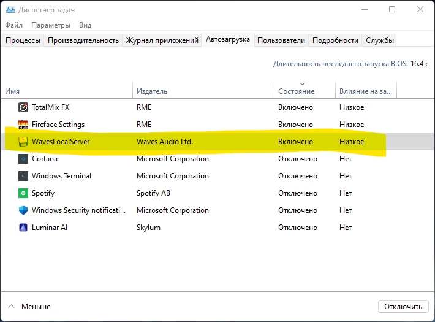Maximize the Диспетчер задач window
The image size is (435, 322).
[x=392, y=10]
